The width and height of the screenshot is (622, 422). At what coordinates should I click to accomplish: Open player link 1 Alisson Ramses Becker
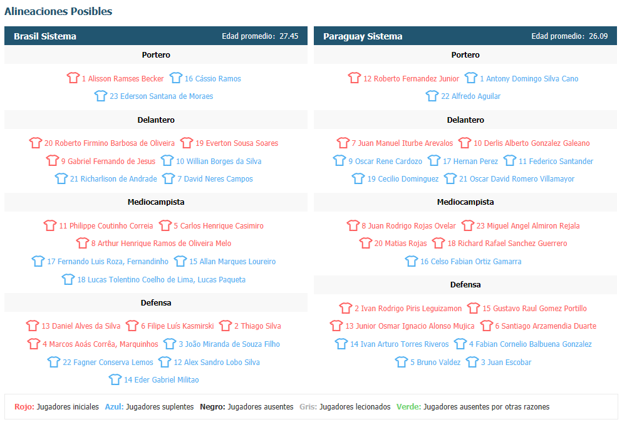123,78
